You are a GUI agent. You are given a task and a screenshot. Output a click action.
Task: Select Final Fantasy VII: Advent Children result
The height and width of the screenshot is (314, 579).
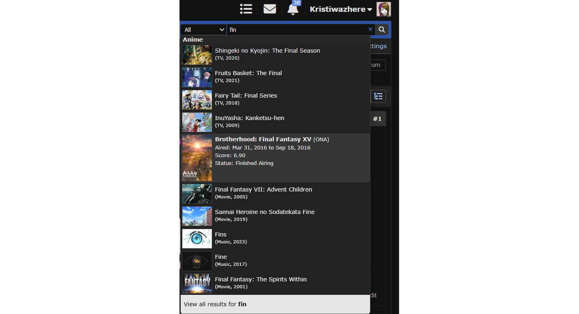[275, 194]
